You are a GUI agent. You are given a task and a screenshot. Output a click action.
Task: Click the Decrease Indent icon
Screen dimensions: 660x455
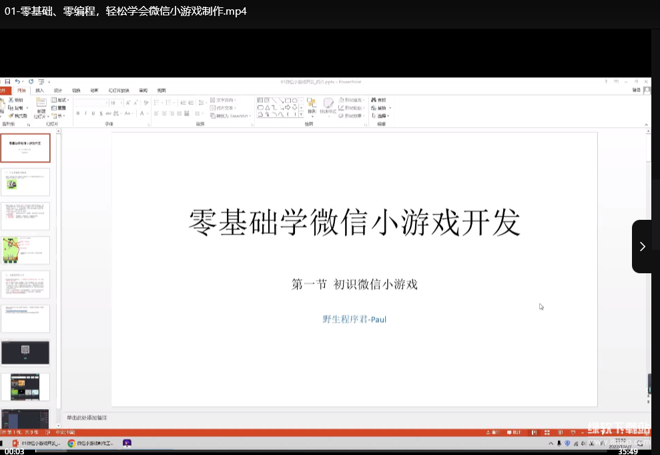[x=183, y=103]
